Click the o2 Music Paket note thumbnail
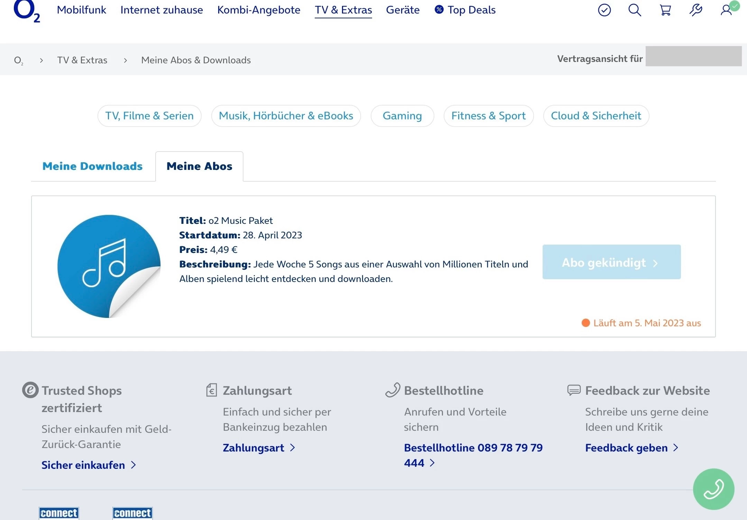Viewport: 747px width, 520px height. point(109,266)
